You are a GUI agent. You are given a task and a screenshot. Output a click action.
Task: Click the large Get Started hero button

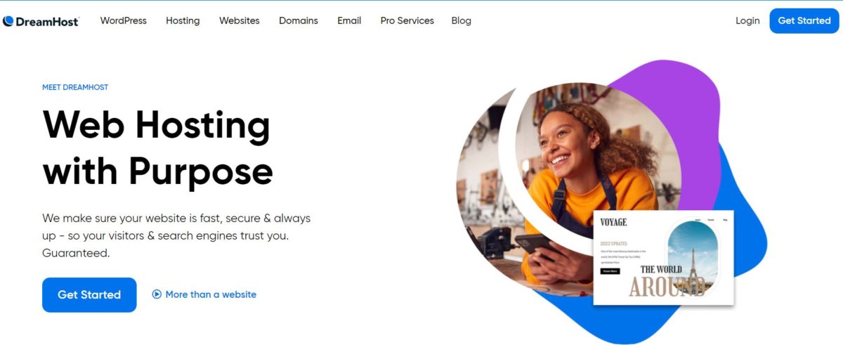coord(89,295)
